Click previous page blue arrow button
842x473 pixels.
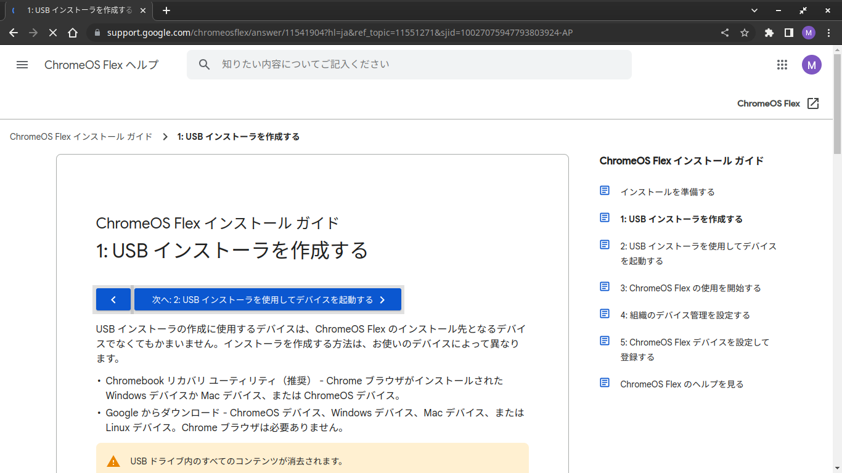[x=113, y=299]
